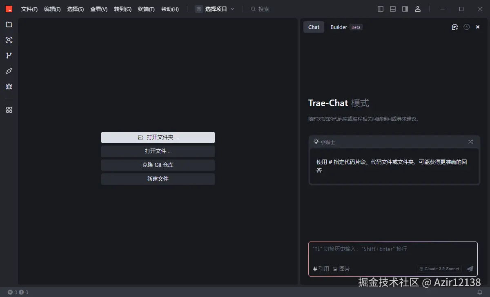Maximize the Trae window

point(461,9)
